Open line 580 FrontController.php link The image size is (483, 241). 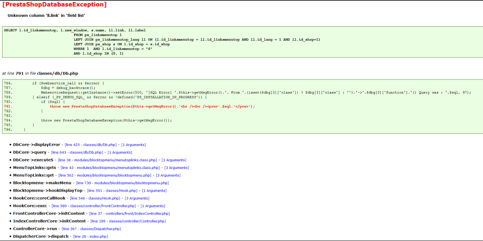coord(94,206)
